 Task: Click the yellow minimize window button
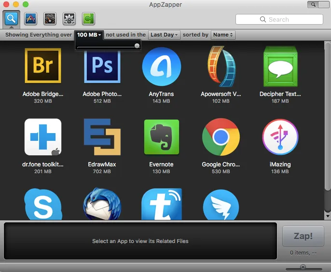click(x=16, y=4)
